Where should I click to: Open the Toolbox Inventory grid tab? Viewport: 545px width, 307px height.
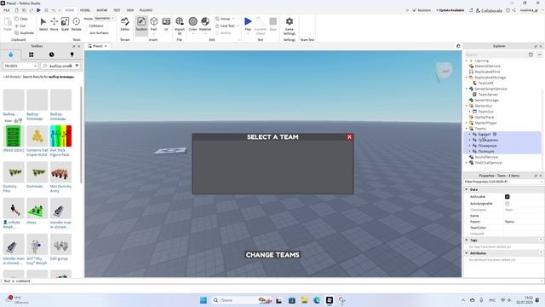coord(32,55)
